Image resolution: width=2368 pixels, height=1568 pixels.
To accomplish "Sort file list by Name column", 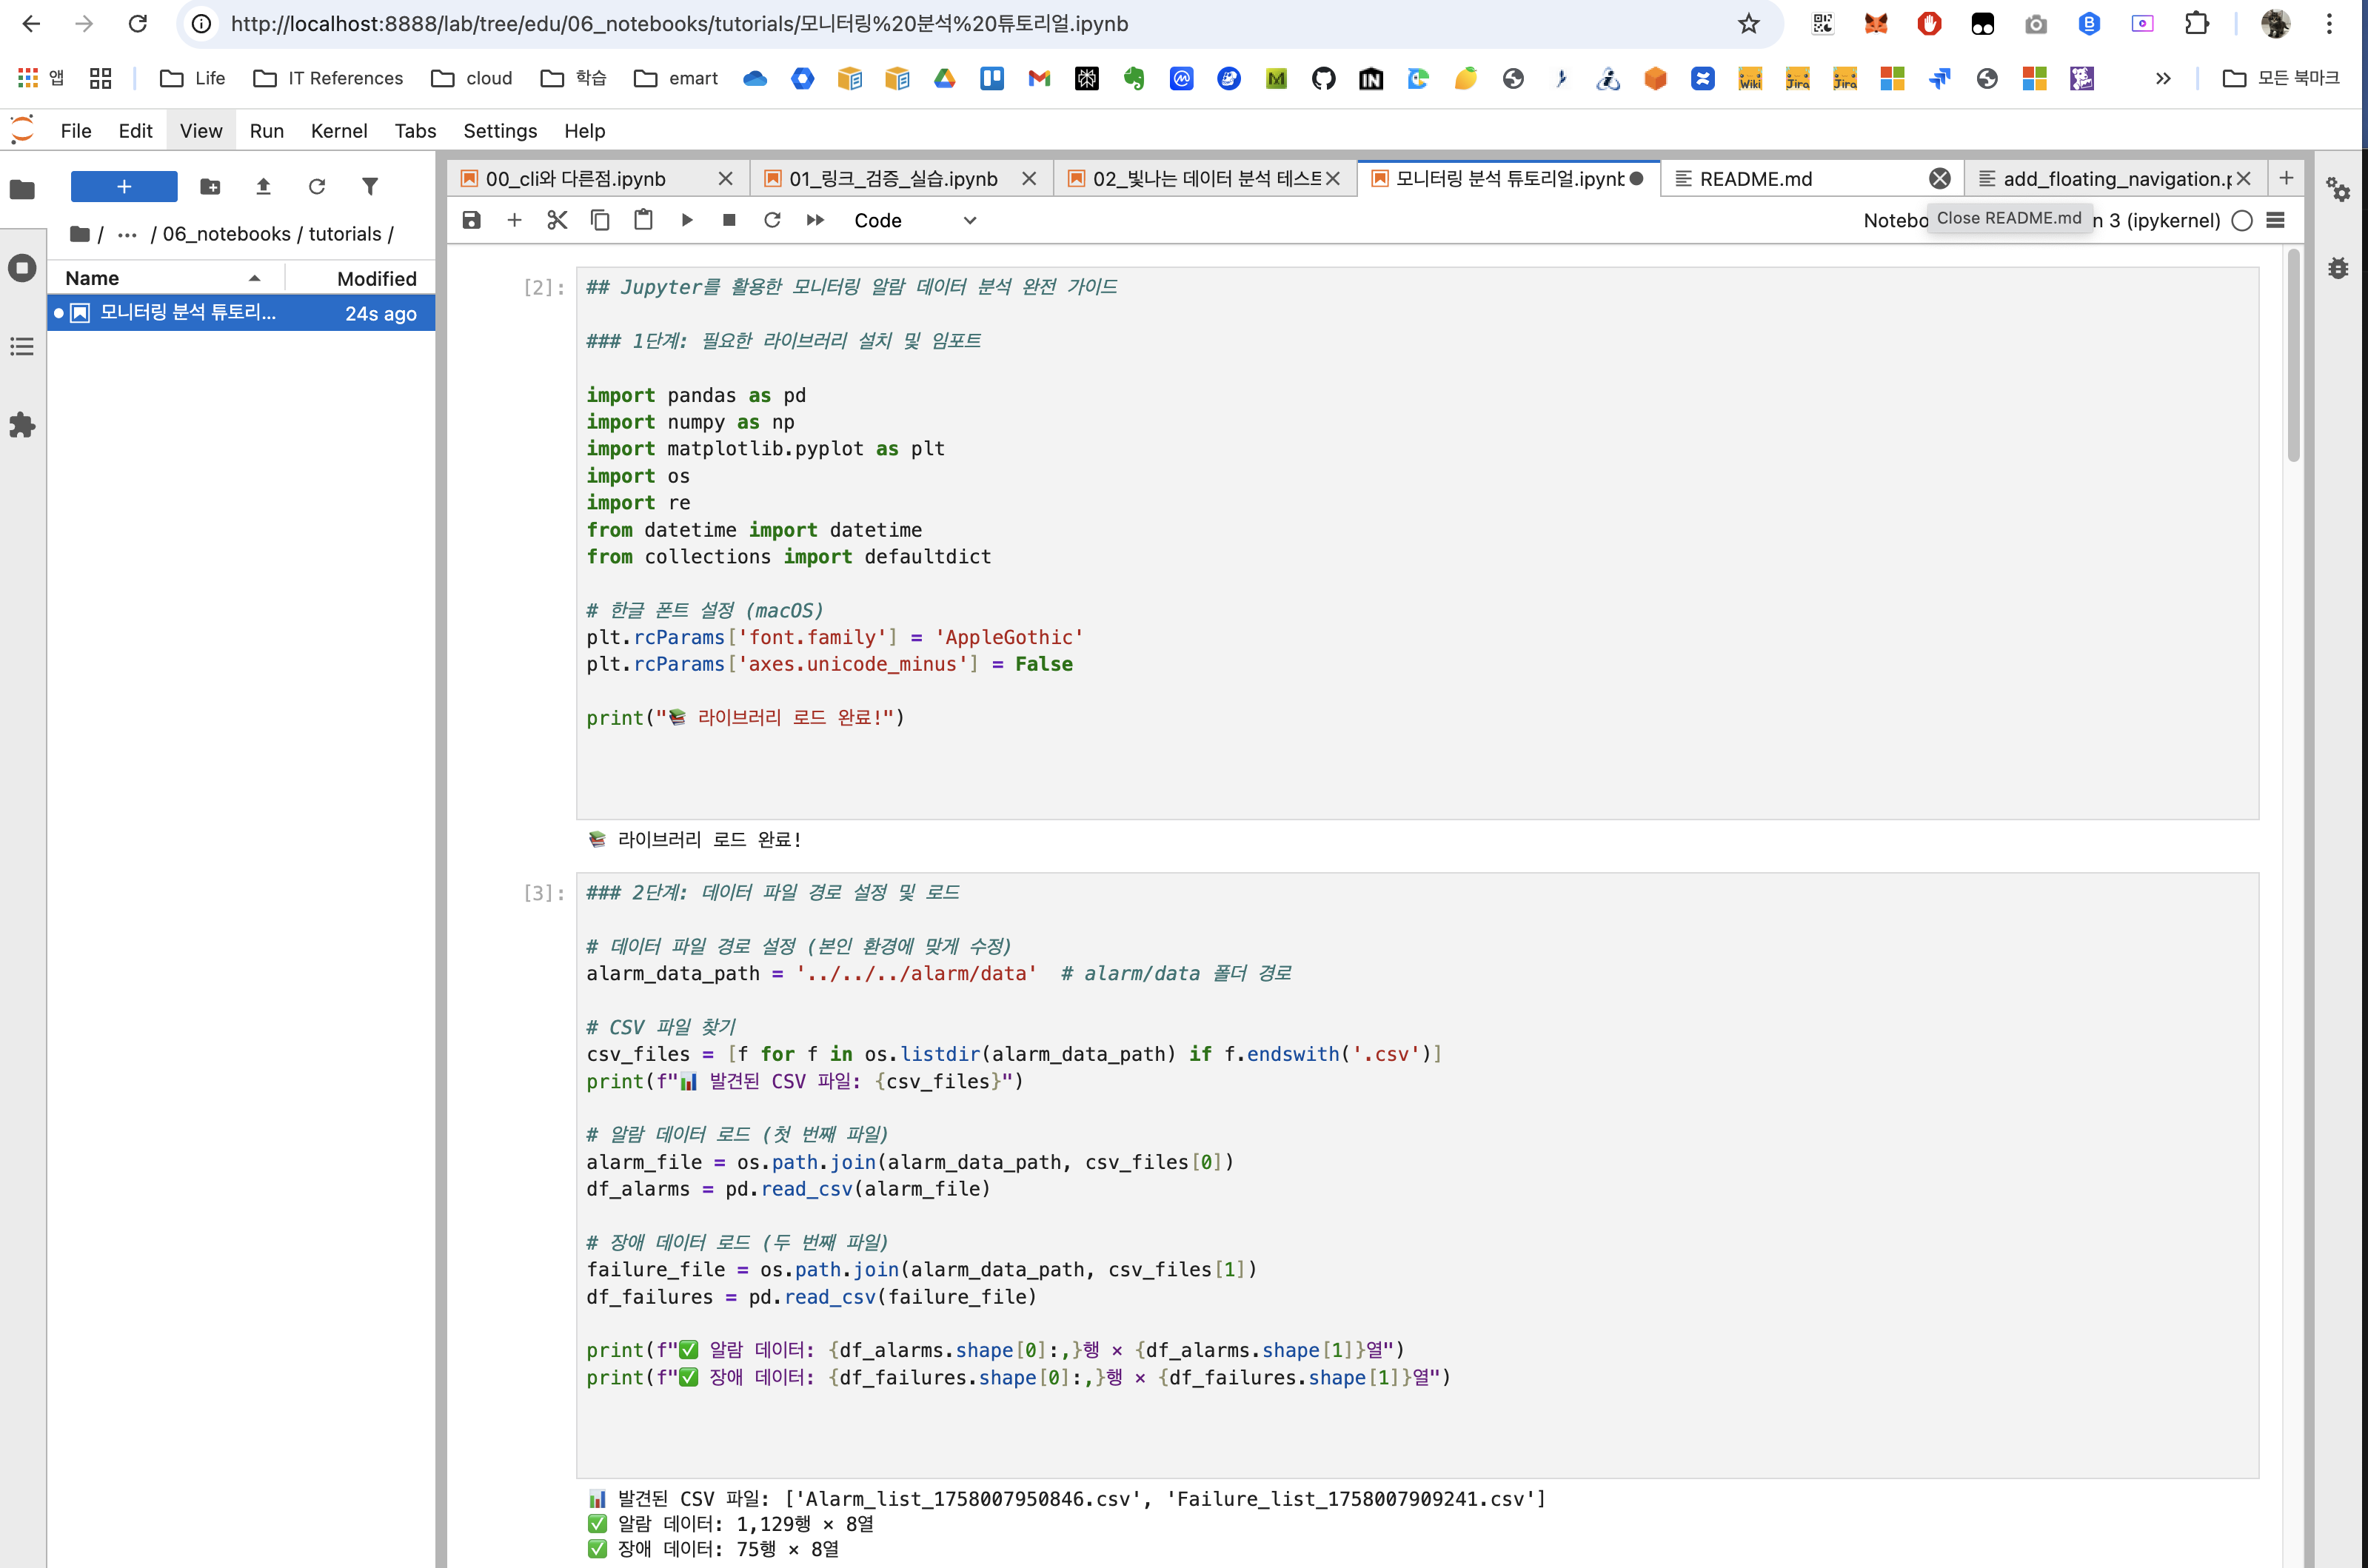I will tap(165, 278).
